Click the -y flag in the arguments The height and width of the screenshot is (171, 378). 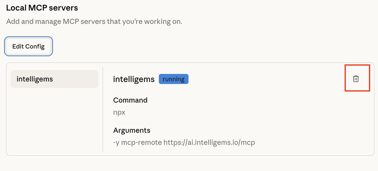click(x=116, y=143)
